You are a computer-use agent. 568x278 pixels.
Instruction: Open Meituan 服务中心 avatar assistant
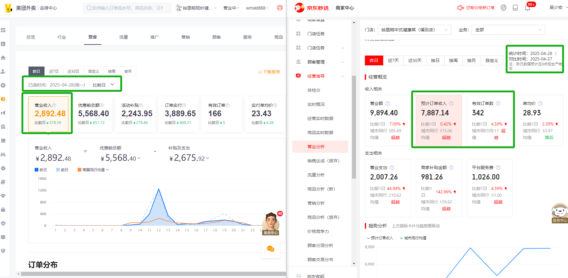click(271, 224)
